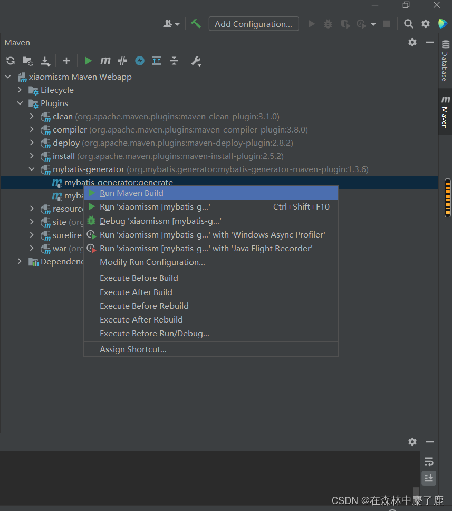Click the Debug bug toolbar icon

coord(328,24)
